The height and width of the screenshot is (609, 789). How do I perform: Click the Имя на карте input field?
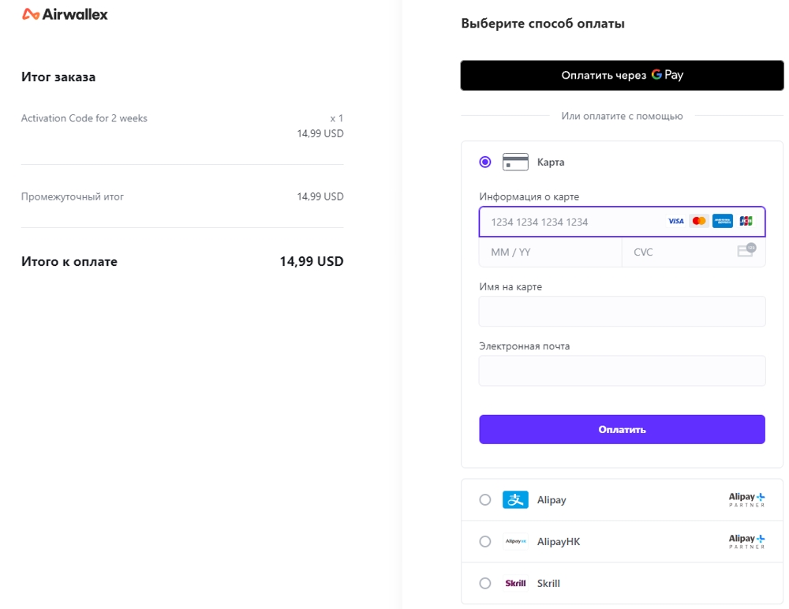point(622,311)
